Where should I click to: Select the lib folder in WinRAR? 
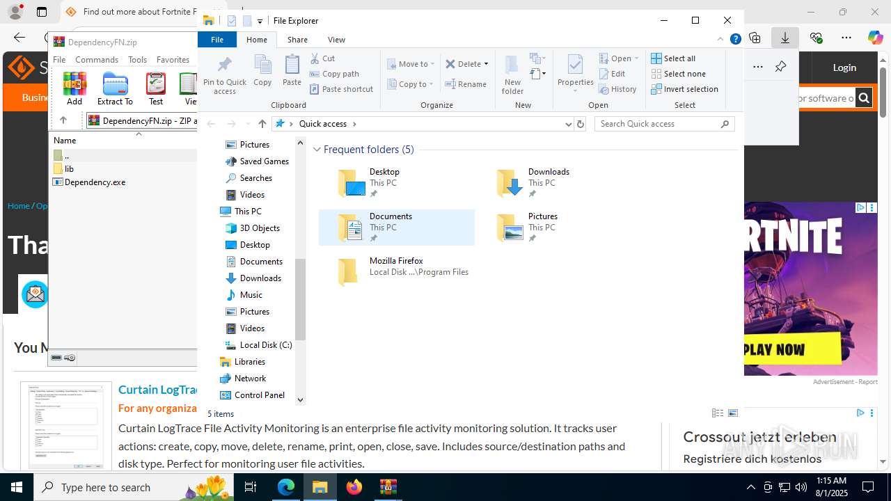[x=63, y=169]
